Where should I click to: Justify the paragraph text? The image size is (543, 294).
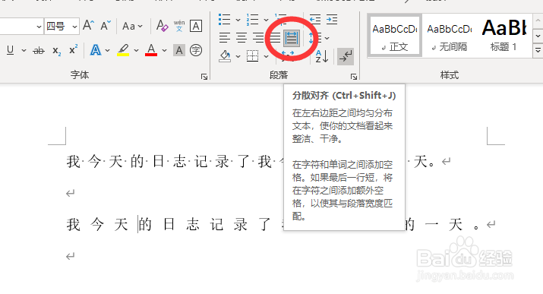tap(275, 38)
